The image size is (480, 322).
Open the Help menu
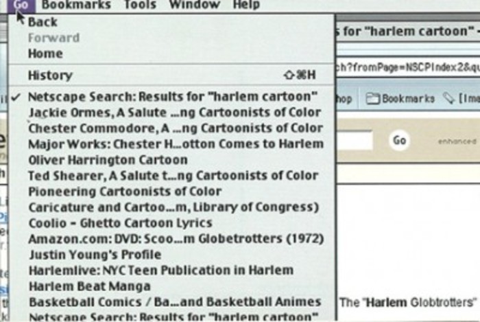pyautogui.click(x=246, y=5)
